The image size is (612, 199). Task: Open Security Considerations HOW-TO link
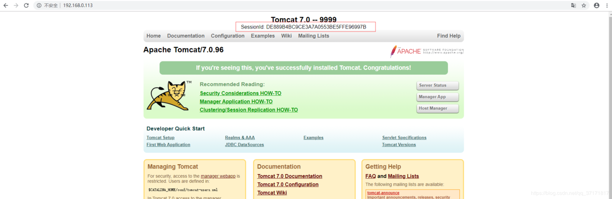240,93
